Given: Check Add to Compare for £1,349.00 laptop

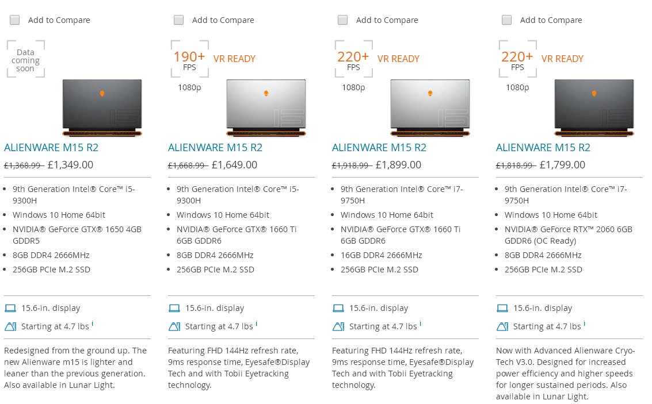Looking at the screenshot, I should 15,20.
